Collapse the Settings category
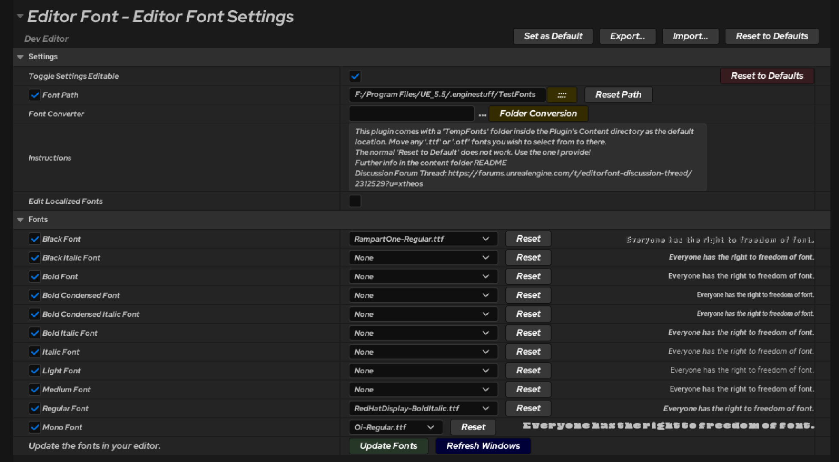This screenshot has width=839, height=462. (x=20, y=57)
